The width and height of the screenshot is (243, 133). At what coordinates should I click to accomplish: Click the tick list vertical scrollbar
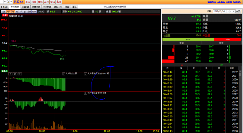point(240,101)
